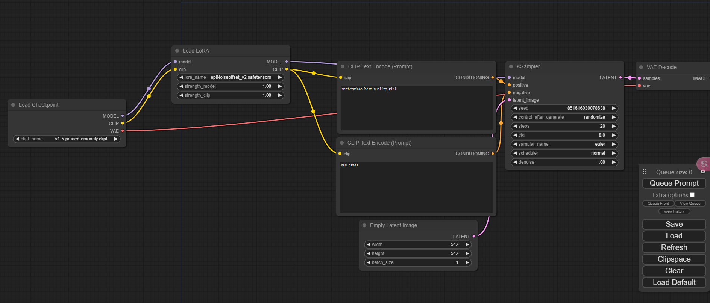Open sampler_name euler dropdown
This screenshot has width=710, height=303.
pos(564,144)
